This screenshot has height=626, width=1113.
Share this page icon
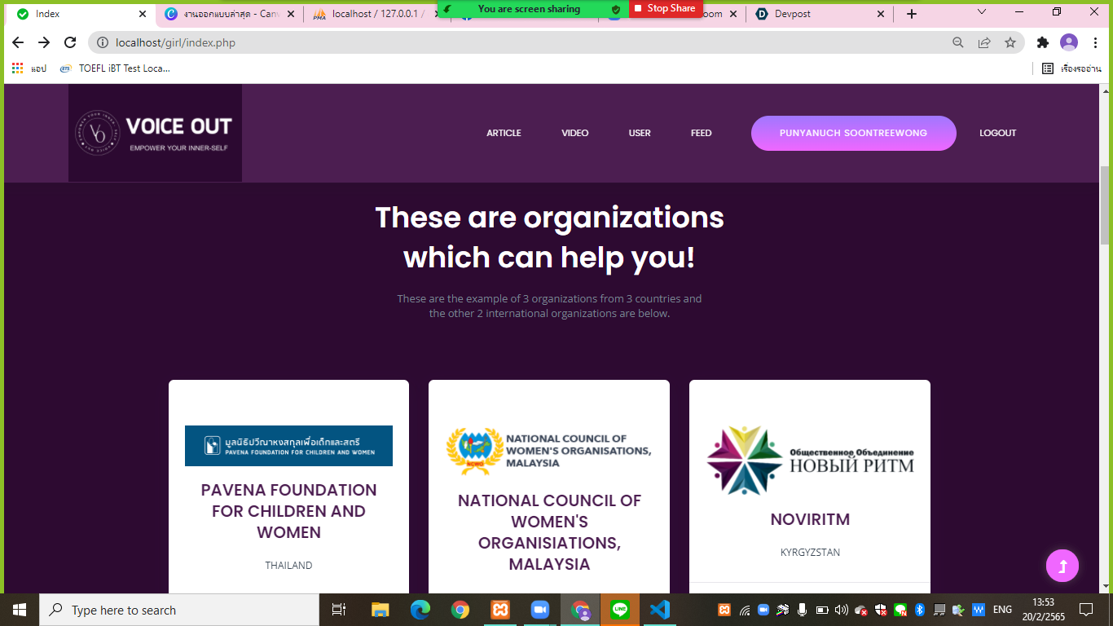[x=984, y=42]
